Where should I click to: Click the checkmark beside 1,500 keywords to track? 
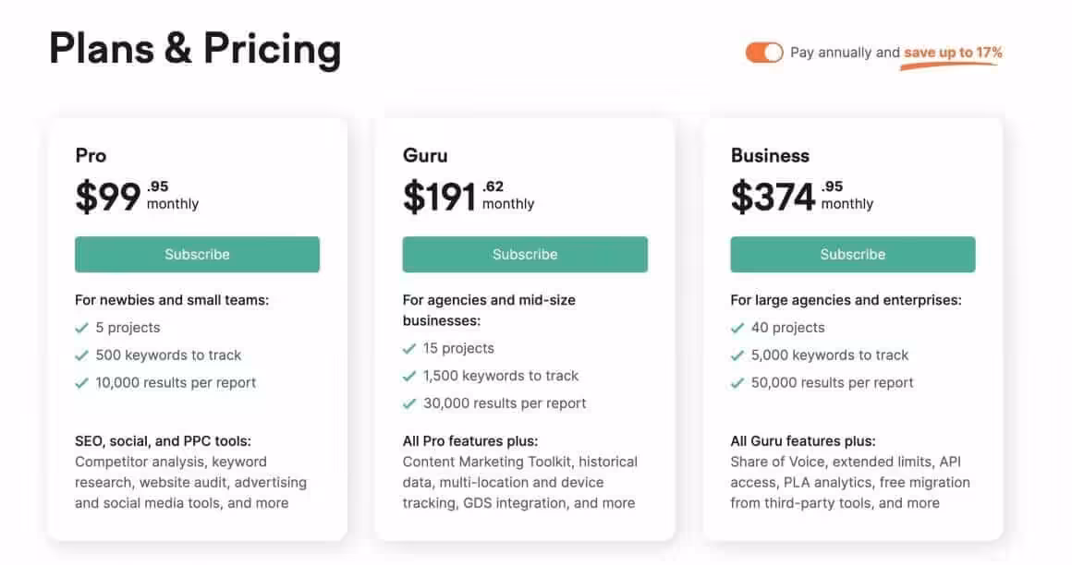tap(409, 376)
